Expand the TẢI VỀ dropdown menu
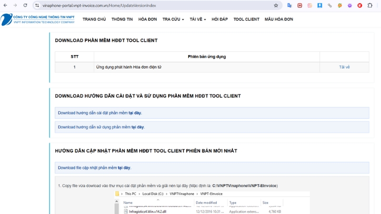Image resolution: width=381 pixels, height=214 pixels. (x=198, y=19)
